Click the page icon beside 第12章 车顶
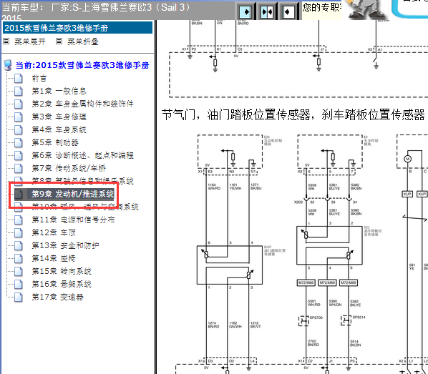428x374 pixels. pyautogui.click(x=19, y=232)
